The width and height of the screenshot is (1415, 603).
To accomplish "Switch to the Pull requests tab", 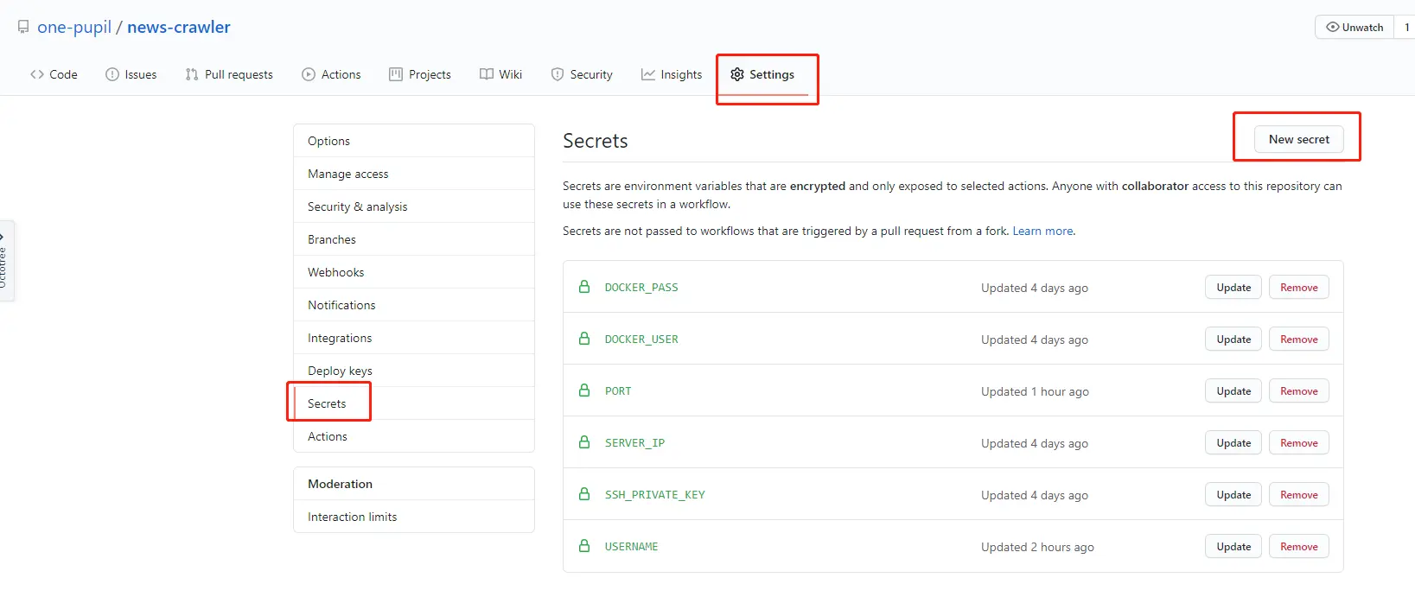I will [x=229, y=74].
